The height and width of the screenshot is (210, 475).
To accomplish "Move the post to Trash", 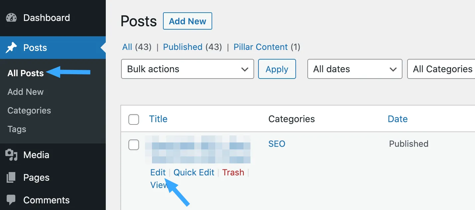I will 233,172.
